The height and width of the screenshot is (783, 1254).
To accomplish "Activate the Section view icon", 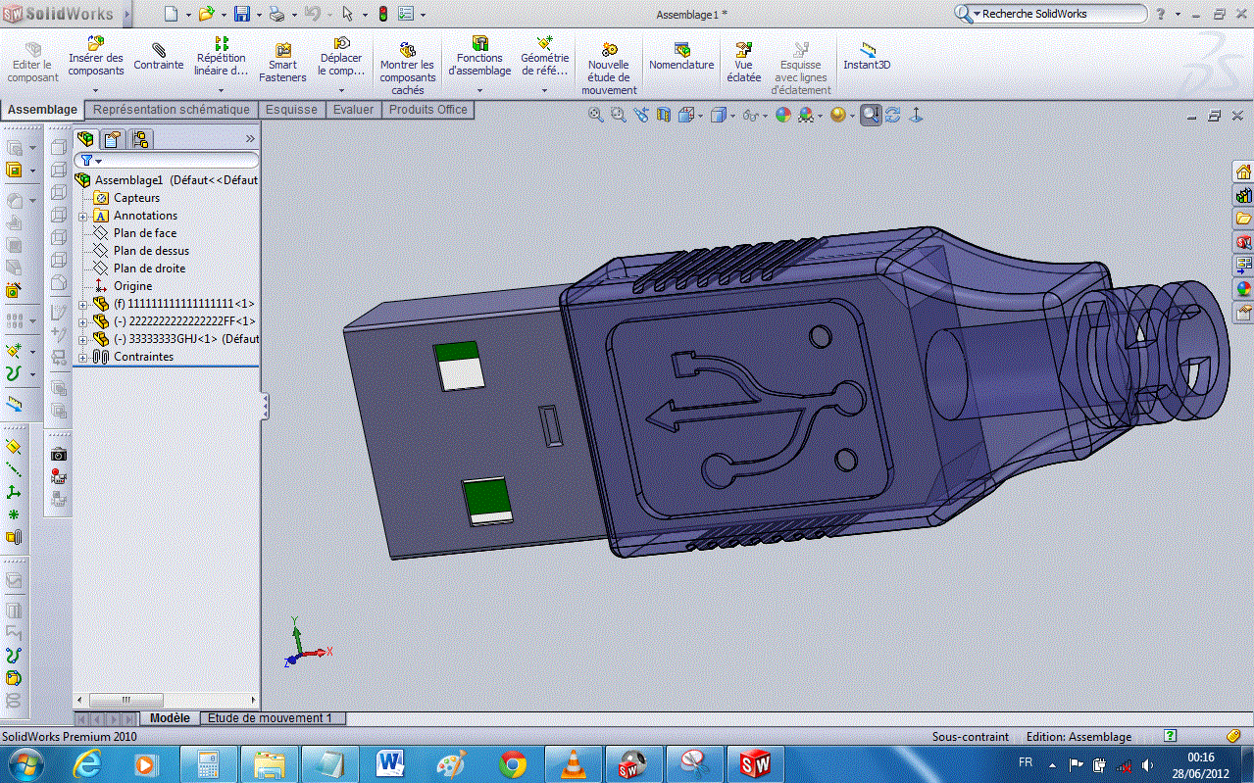I will coord(664,116).
